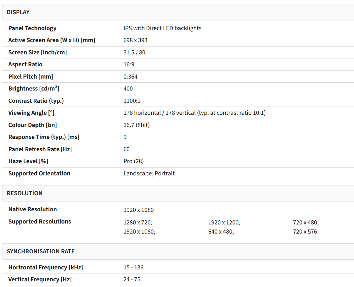
Task: Click the 'IPS with Direct LED backlights' value
Action: pos(162,28)
